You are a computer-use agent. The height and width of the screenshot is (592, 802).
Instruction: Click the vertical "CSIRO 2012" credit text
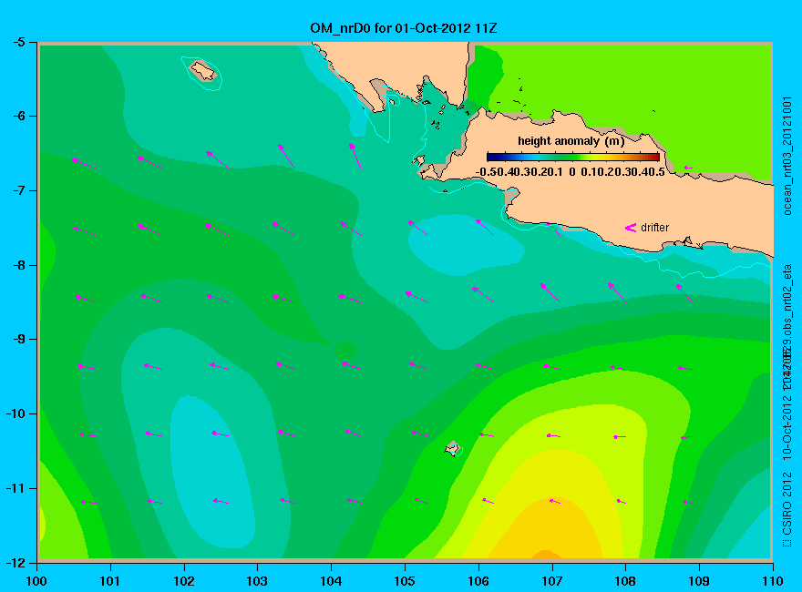pos(787,505)
